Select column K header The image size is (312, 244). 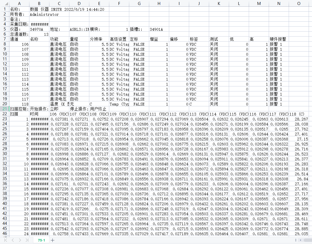[219, 3]
